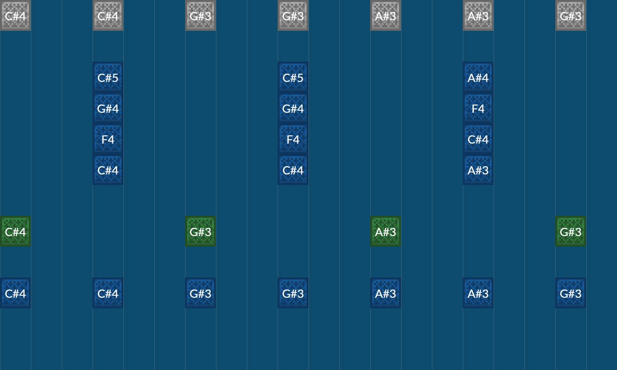This screenshot has height=370, width=617.
Task: Select the F4 note directly below A#4
Action: pos(478,108)
